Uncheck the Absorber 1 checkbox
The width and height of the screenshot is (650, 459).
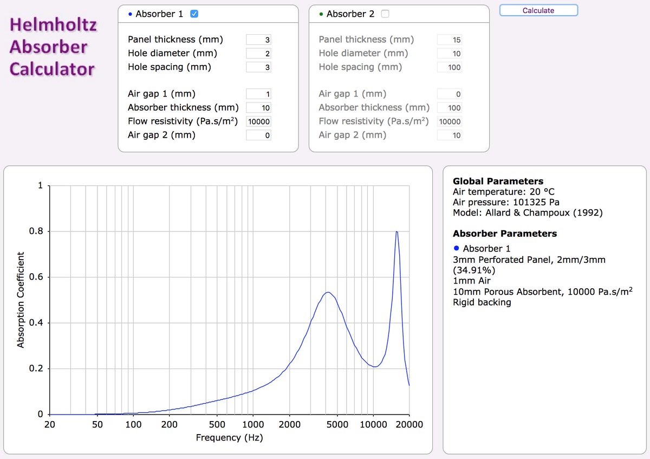pyautogui.click(x=194, y=14)
